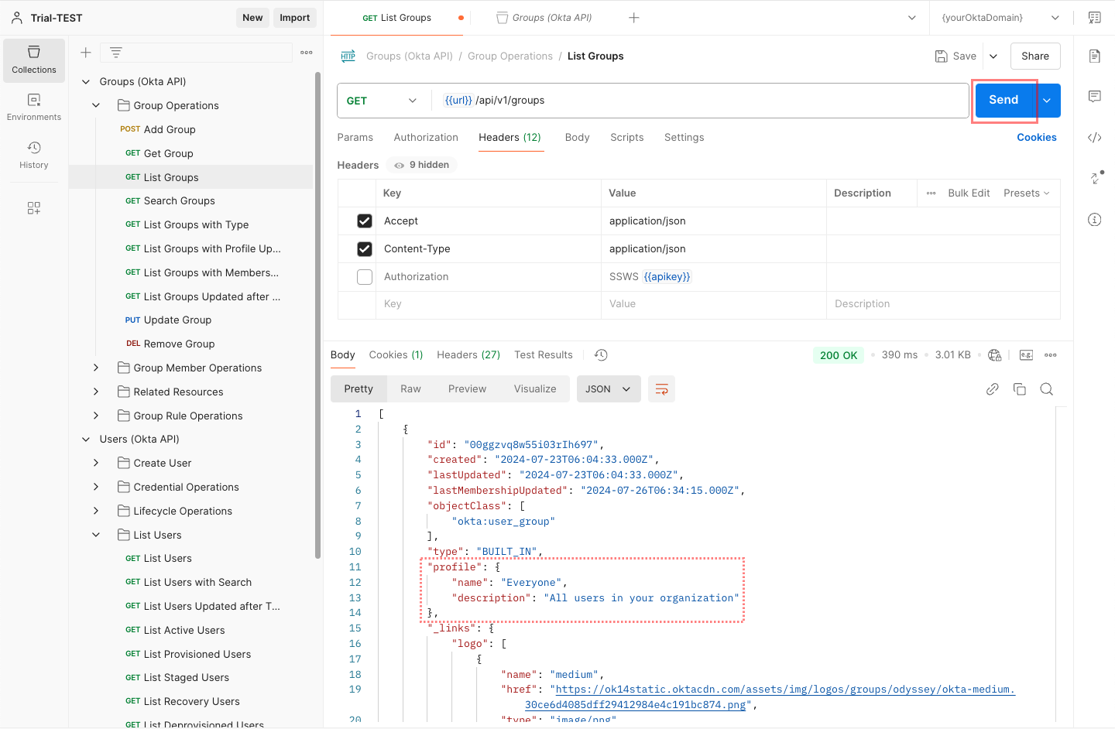Enable the Authorization header checkbox
This screenshot has height=729, width=1115.
pyautogui.click(x=365, y=277)
